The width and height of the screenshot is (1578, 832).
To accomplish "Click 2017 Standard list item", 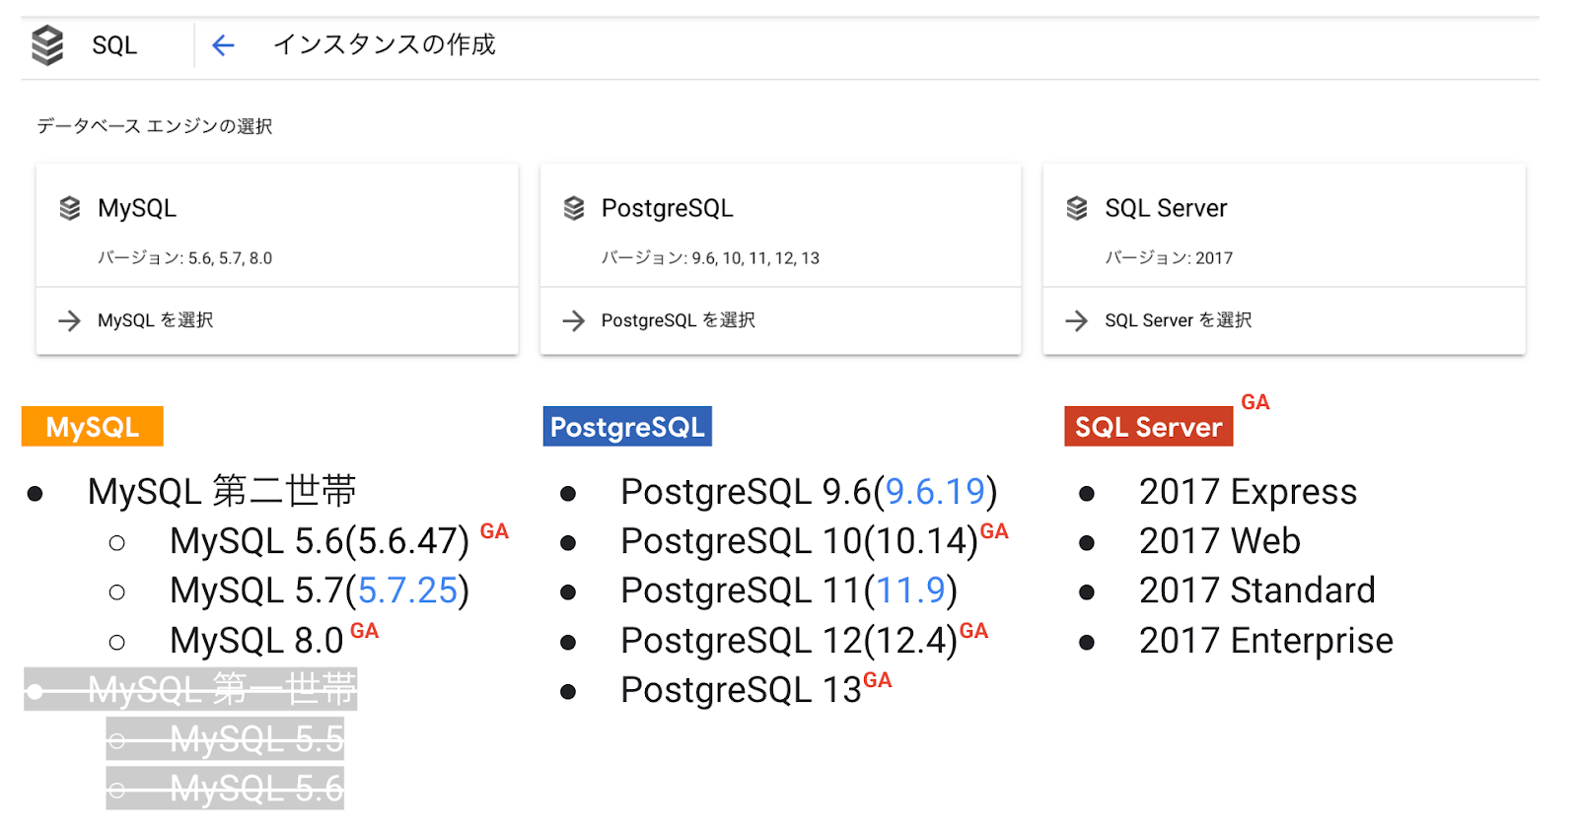I will [1256, 590].
